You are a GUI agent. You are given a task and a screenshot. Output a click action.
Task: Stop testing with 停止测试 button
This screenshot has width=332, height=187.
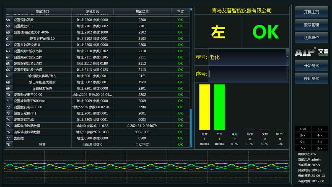click(x=311, y=78)
